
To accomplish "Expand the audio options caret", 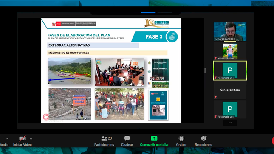I will [7, 139].
